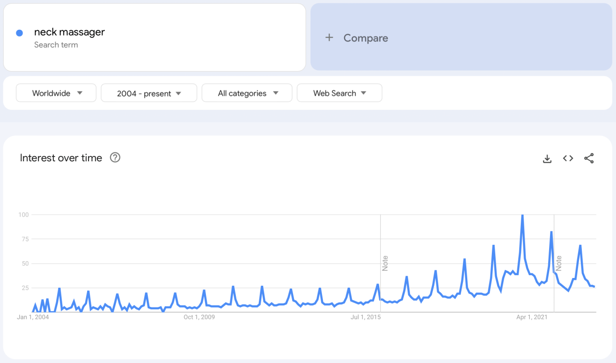Screen dimensions: 616x363
Task: Open the help tooltip beside Interest over time
Action: (x=115, y=157)
